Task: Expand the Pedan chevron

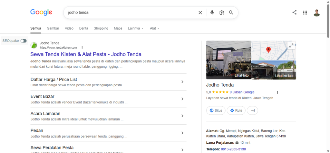Action: pyautogui.click(x=182, y=133)
